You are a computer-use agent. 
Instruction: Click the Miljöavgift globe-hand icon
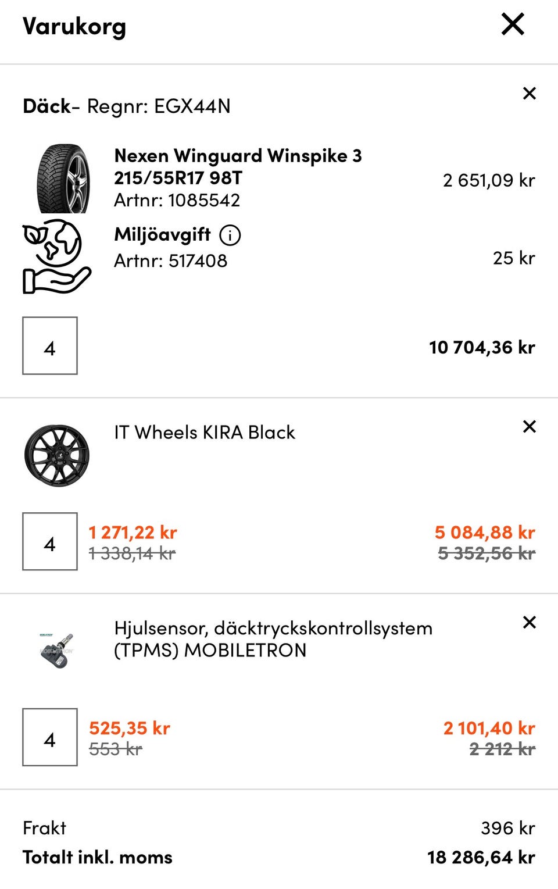(x=56, y=256)
